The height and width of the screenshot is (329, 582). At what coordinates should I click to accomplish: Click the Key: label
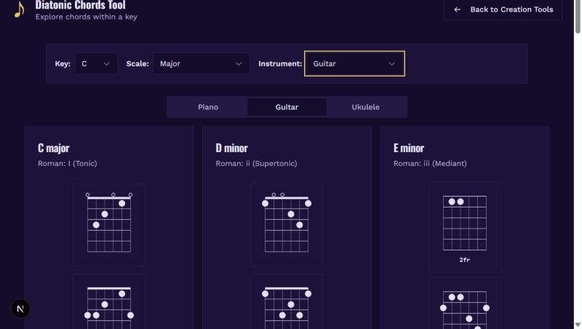[x=63, y=64]
